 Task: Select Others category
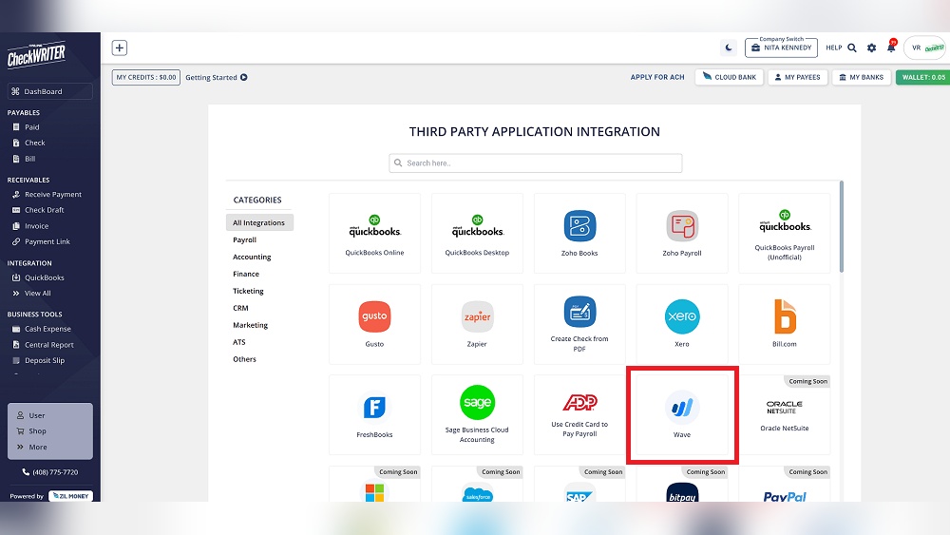(245, 359)
